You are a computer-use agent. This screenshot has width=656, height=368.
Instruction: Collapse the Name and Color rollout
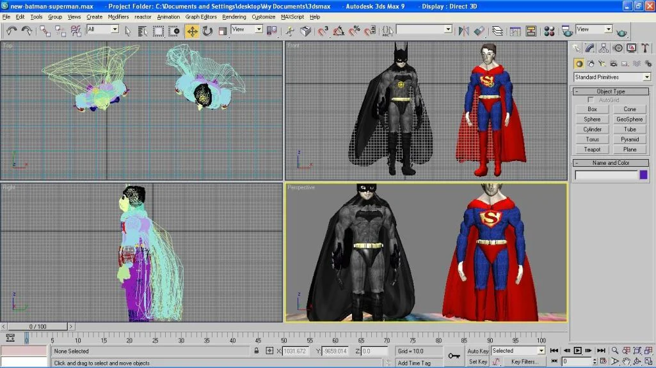[611, 163]
